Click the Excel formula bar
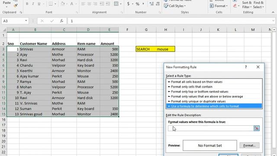 [x=170, y=21]
